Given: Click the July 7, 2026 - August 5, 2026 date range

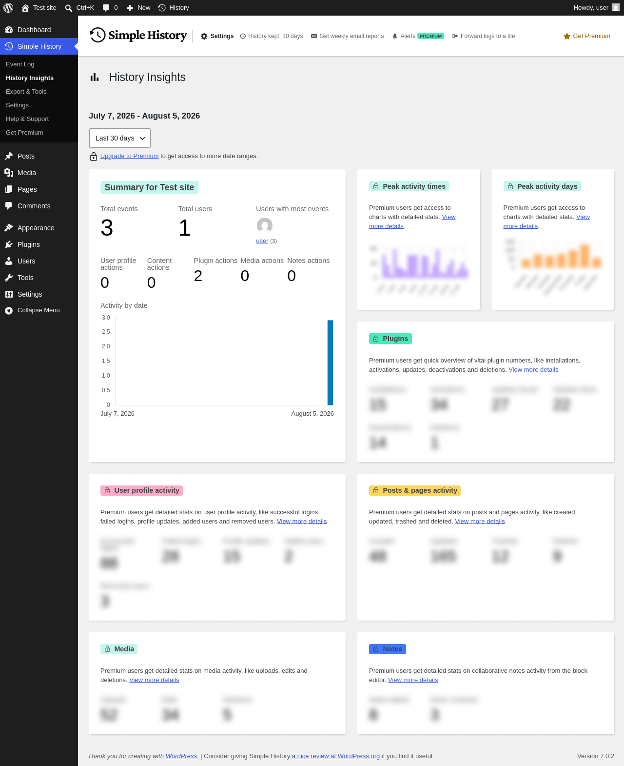Looking at the screenshot, I should (144, 116).
